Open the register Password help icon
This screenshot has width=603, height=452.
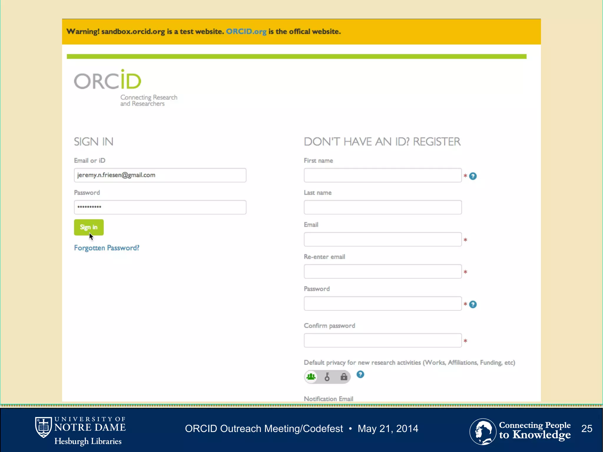473,304
